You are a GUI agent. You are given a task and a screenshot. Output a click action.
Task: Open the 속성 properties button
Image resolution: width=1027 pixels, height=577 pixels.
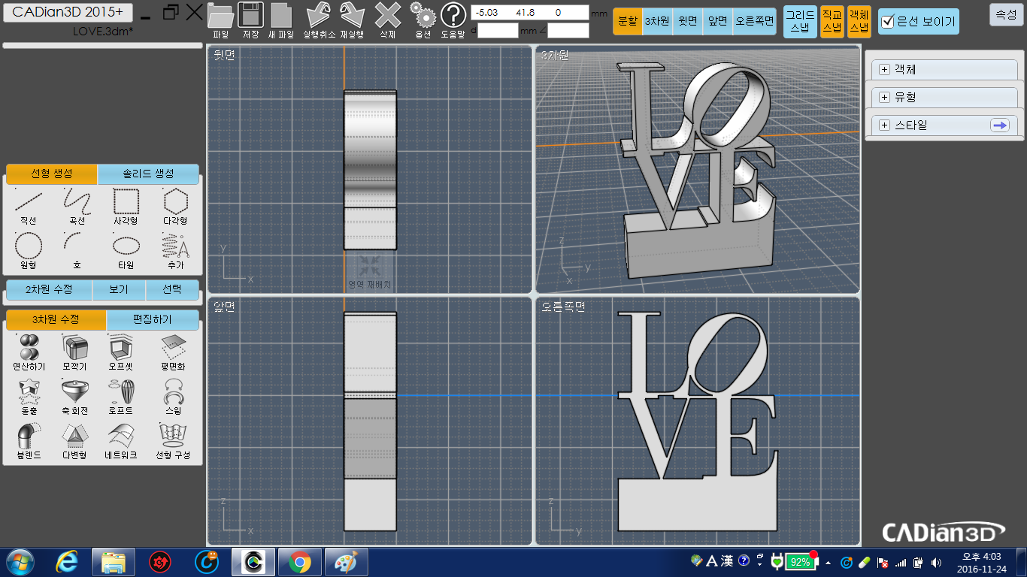pyautogui.click(x=1006, y=14)
